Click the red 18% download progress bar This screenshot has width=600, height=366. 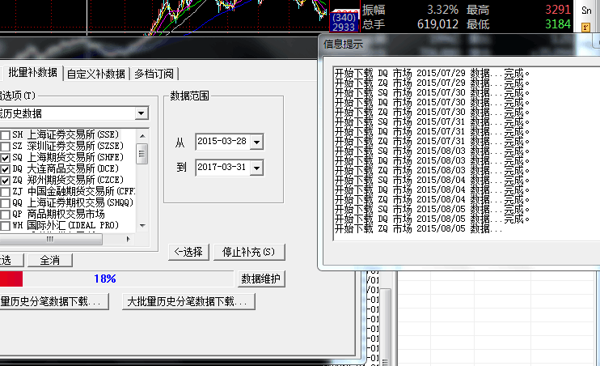(x=11, y=279)
